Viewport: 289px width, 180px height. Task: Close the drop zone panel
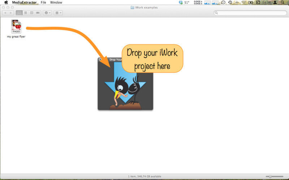point(100,59)
